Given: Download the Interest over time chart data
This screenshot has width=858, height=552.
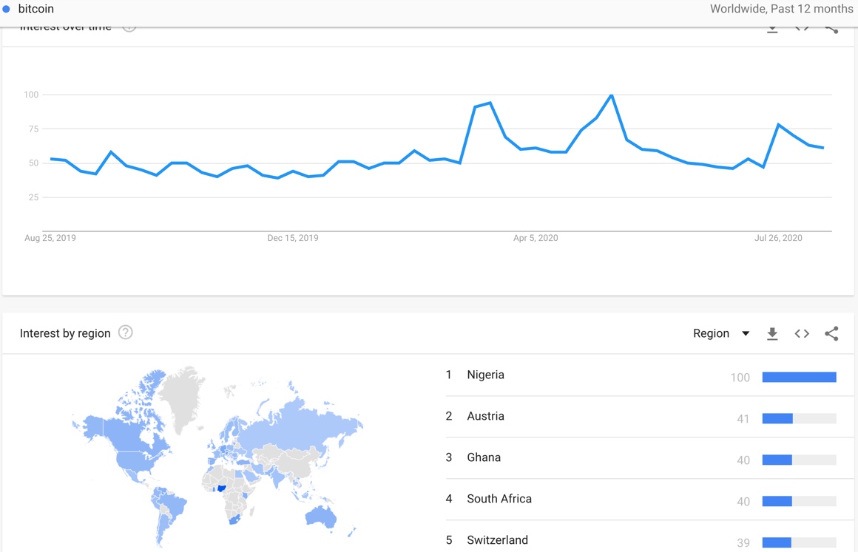Looking at the screenshot, I should click(x=772, y=30).
